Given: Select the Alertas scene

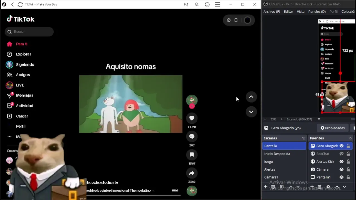Looking at the screenshot, I should tap(284, 169).
